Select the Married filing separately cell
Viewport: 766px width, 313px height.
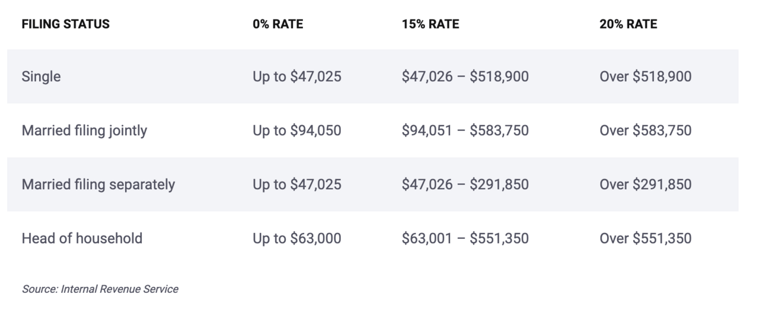tap(98, 184)
